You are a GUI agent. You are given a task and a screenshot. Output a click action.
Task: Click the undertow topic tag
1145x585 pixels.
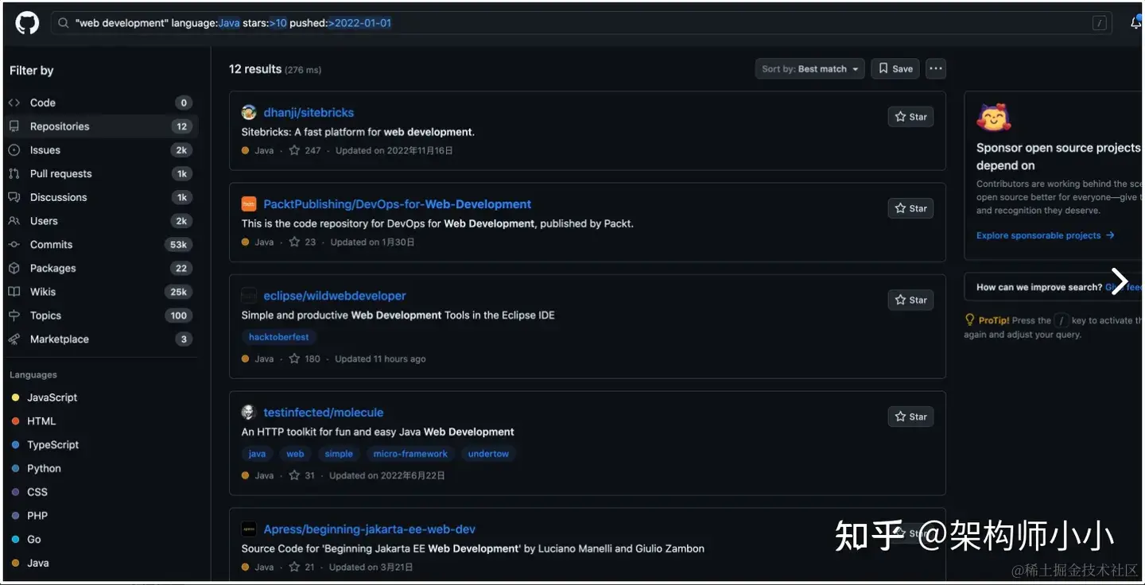point(488,454)
